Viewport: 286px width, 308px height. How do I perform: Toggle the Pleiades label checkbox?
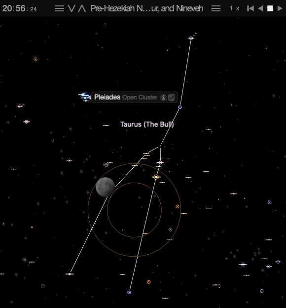click(x=172, y=97)
